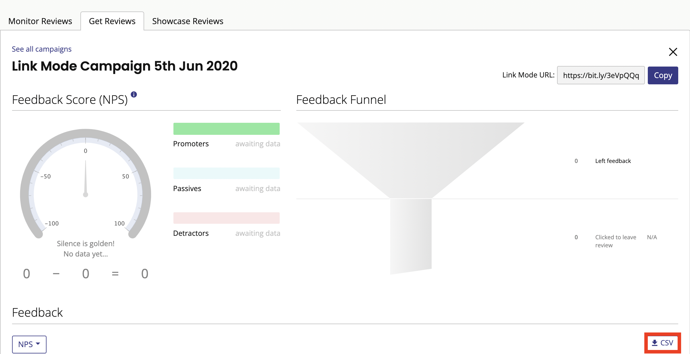Image resolution: width=690 pixels, height=354 pixels.
Task: Click the 'Promoters' label
Action: pyautogui.click(x=191, y=144)
